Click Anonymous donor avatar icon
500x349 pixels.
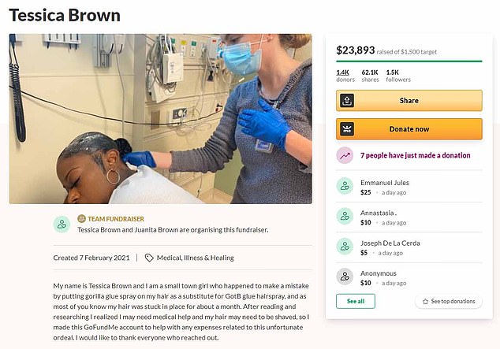345,276
